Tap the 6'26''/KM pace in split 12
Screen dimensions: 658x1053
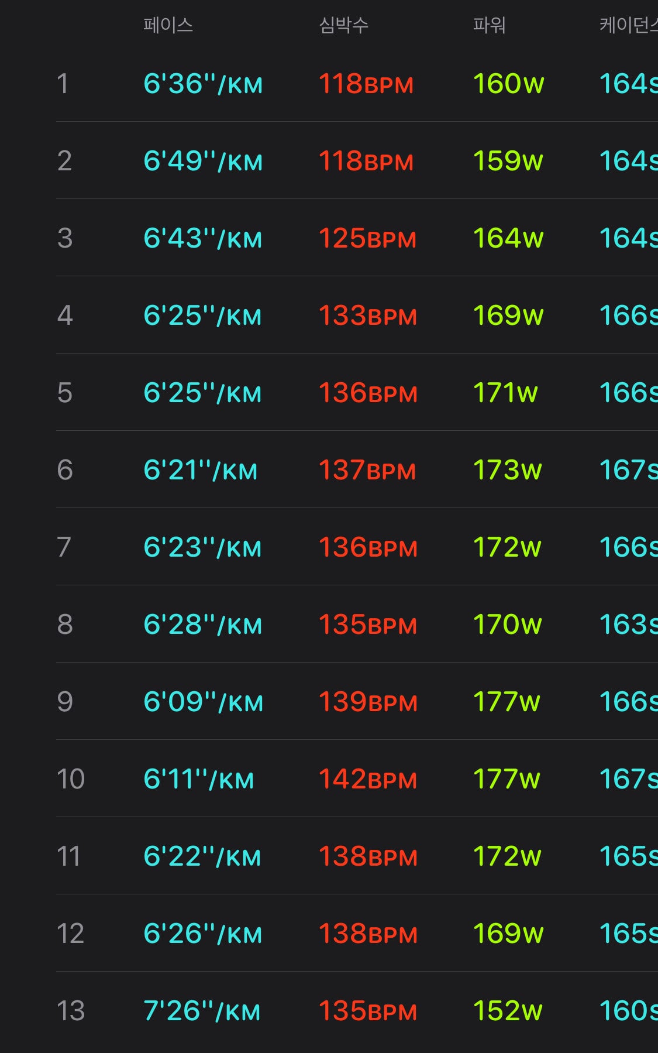(x=202, y=933)
